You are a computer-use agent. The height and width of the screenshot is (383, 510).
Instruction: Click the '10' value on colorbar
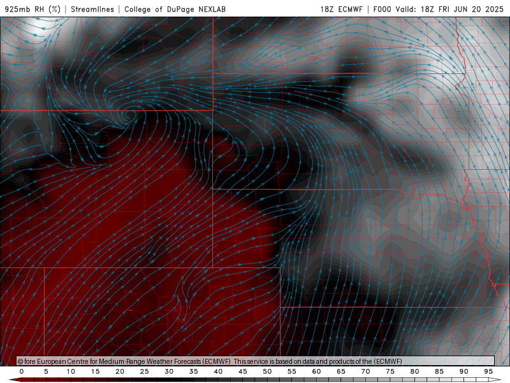tap(71, 372)
